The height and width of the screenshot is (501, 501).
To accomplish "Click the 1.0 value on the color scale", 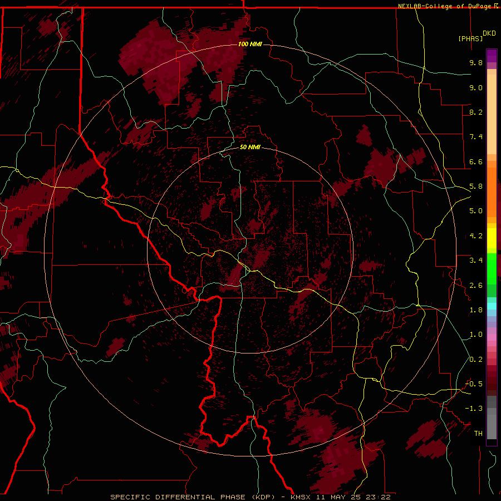I will [x=476, y=335].
